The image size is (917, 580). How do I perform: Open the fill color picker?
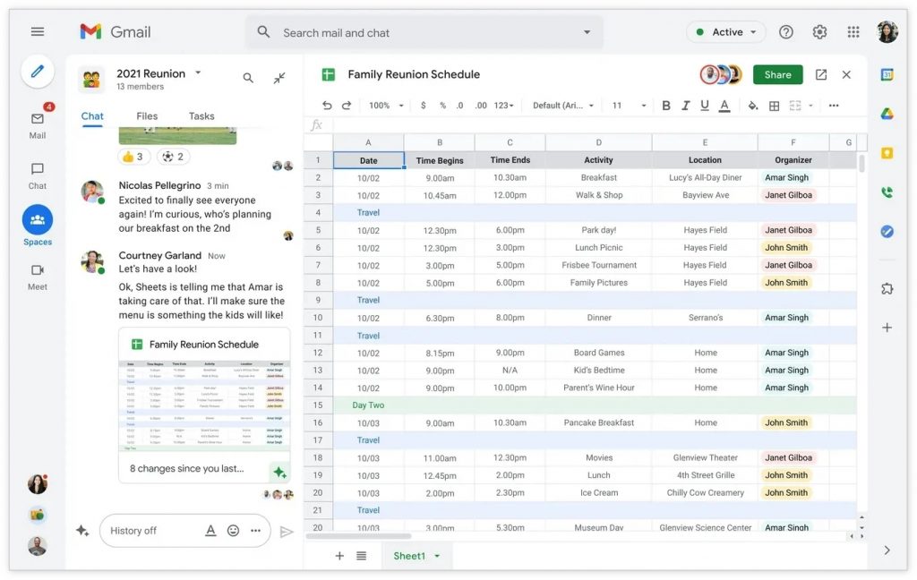coord(752,106)
